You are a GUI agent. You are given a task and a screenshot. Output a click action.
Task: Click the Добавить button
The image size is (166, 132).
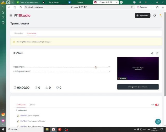(x=143, y=15)
